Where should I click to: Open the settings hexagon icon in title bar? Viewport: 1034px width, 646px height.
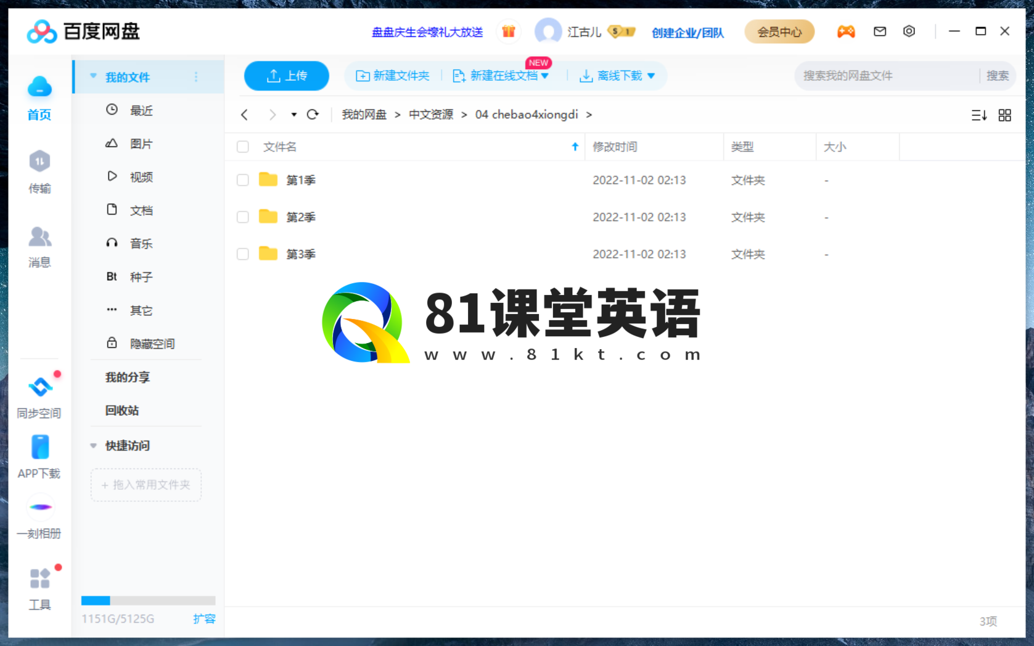point(909,31)
